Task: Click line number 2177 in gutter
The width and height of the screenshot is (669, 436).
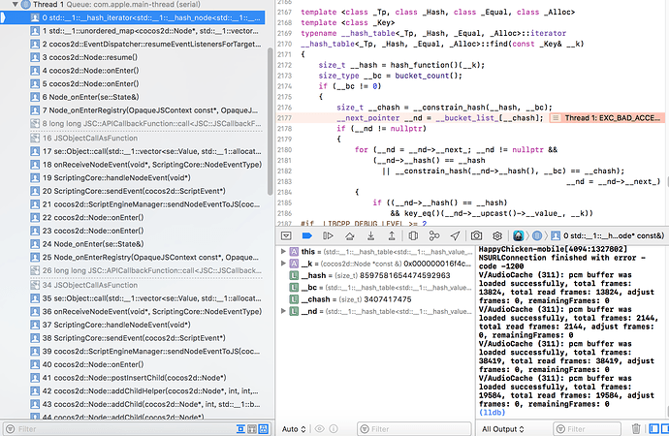Action: [x=285, y=118]
